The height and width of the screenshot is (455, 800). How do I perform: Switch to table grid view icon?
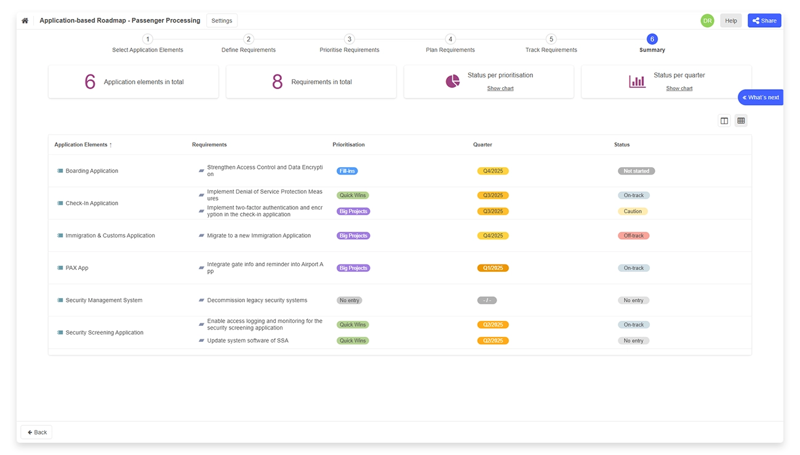click(x=741, y=121)
